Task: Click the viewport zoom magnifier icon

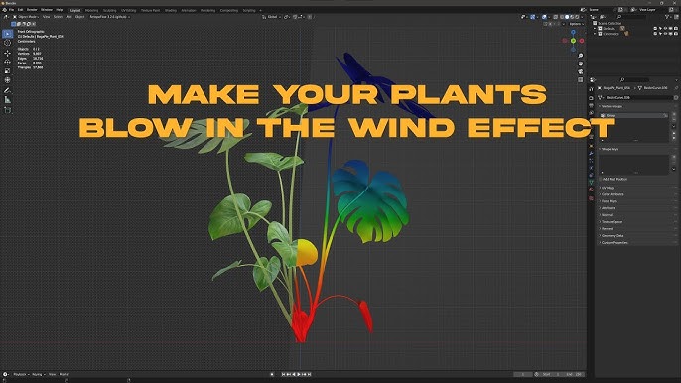Action: tap(580, 56)
